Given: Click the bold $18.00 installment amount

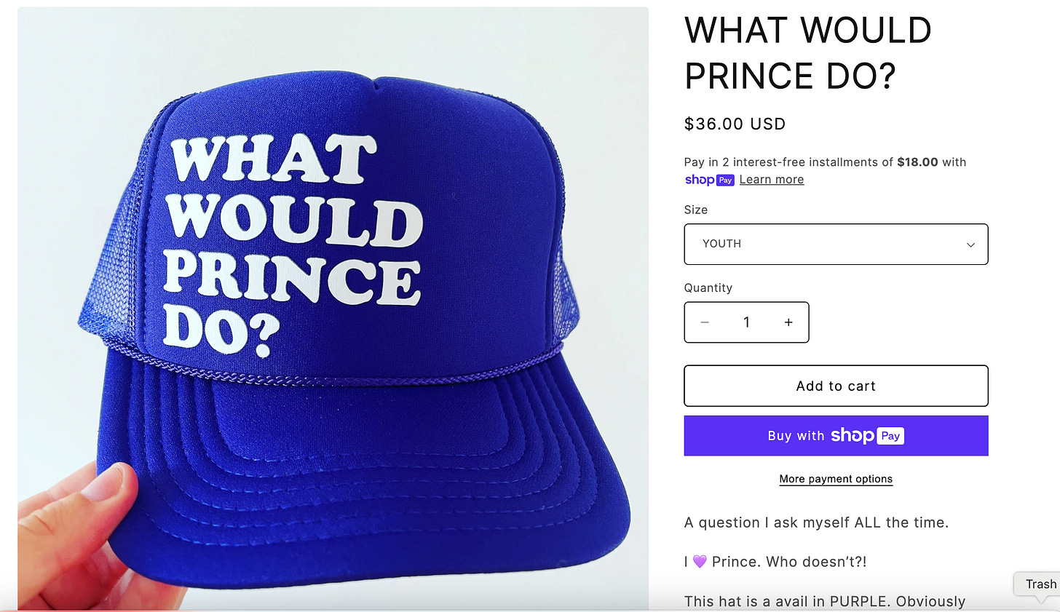Looking at the screenshot, I should coord(919,162).
